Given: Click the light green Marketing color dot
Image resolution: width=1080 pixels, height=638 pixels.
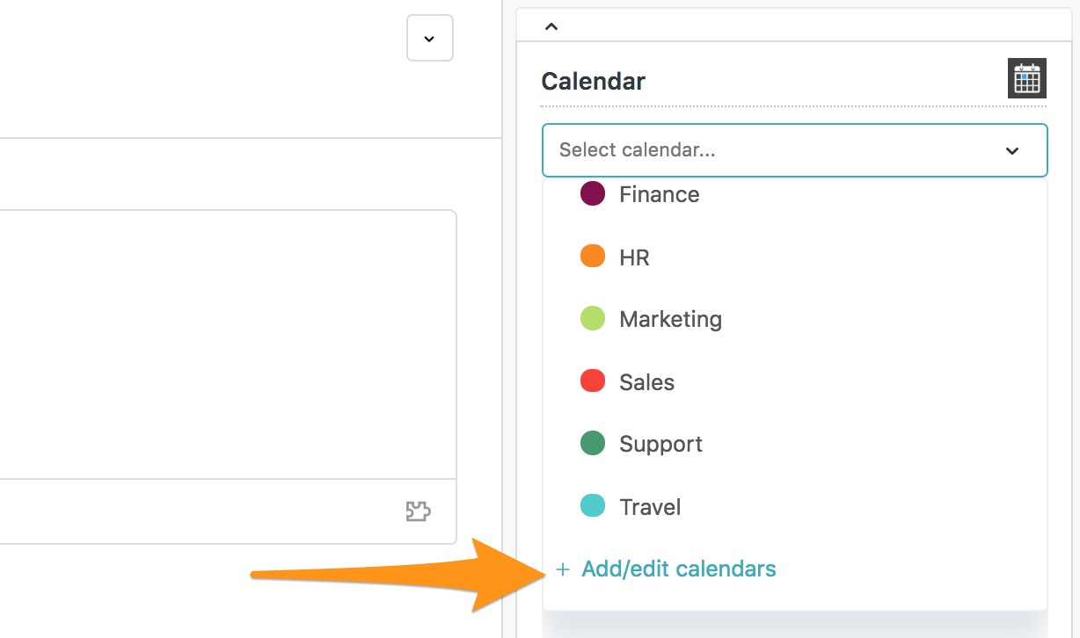Looking at the screenshot, I should [593, 318].
